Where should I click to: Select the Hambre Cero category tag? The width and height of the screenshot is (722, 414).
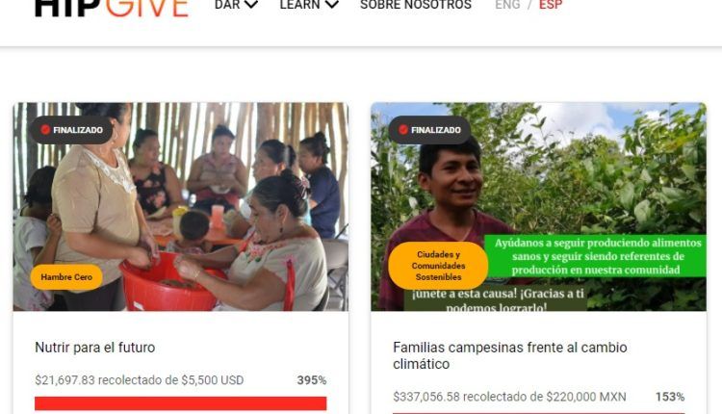(66, 277)
